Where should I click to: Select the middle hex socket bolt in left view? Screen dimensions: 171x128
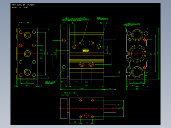coord(27,53)
